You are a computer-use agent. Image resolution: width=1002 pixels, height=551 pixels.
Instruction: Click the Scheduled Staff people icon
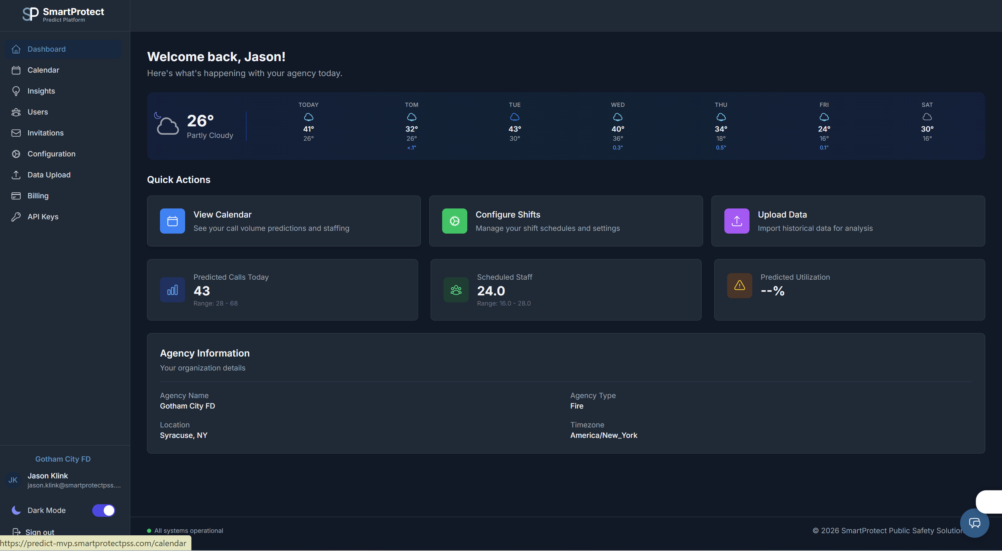456,290
